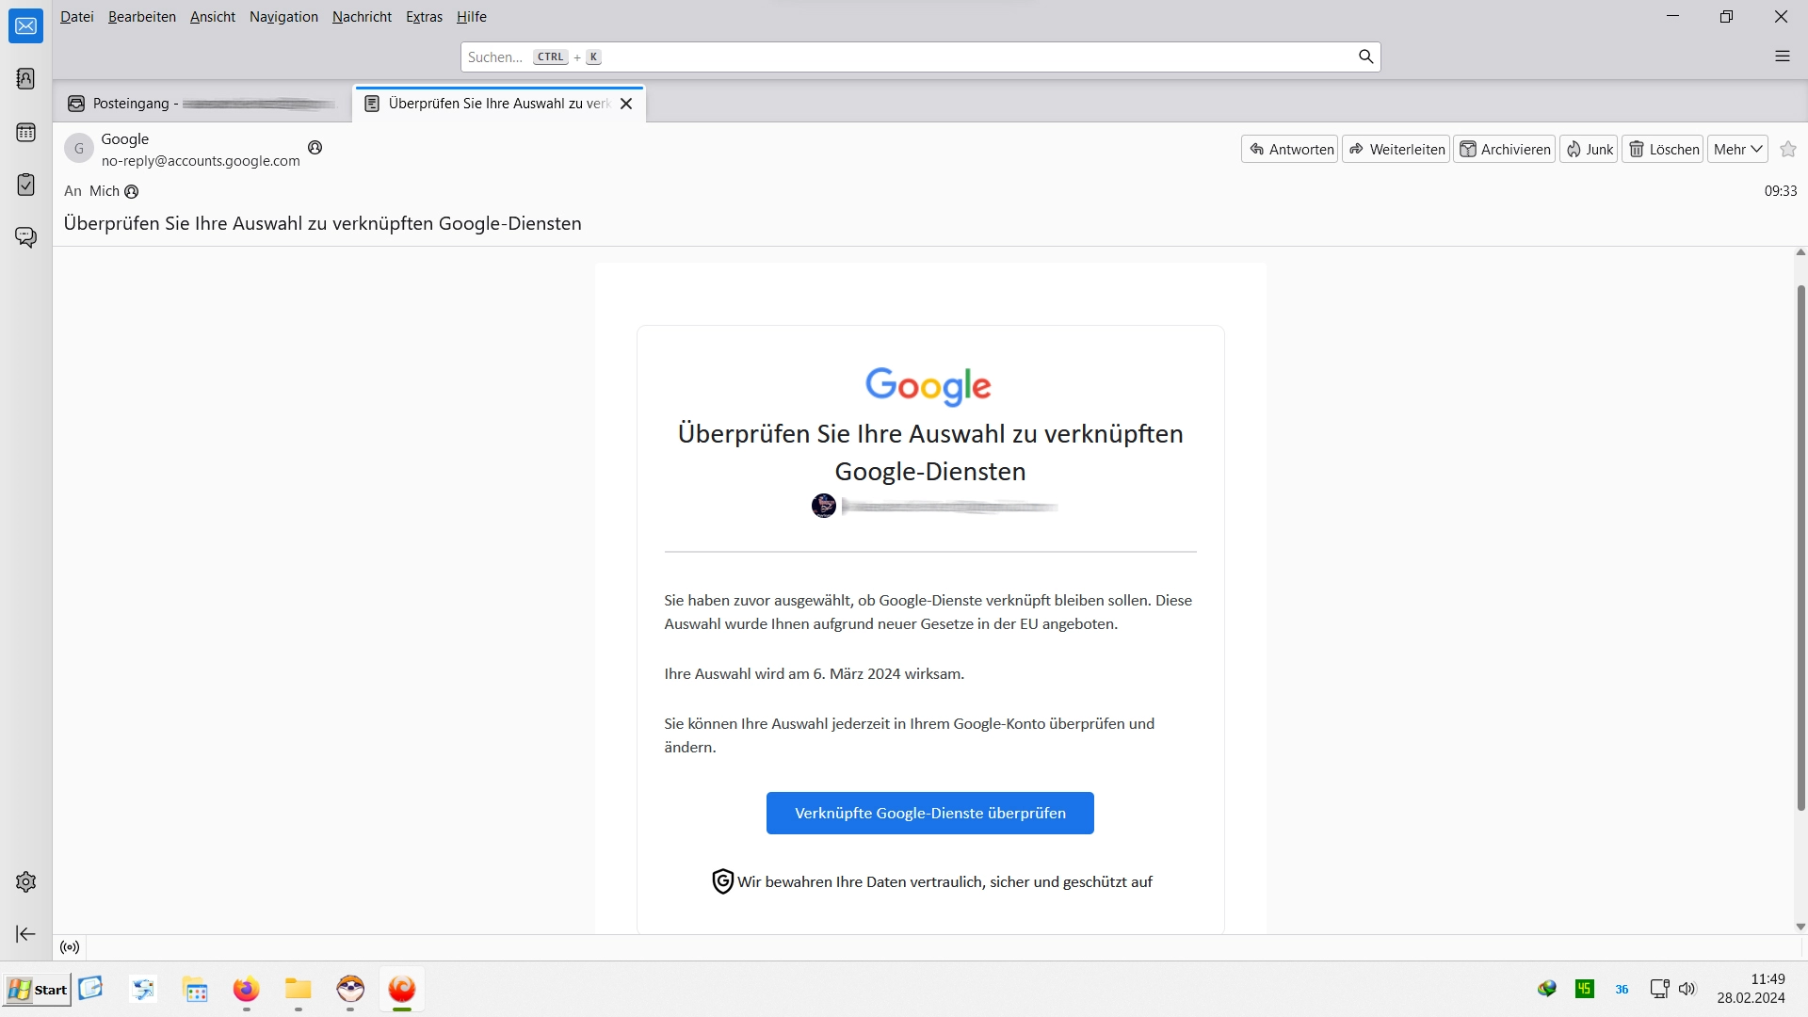Click Weiterleiten to forward message
1808x1017 pixels.
pyautogui.click(x=1396, y=149)
